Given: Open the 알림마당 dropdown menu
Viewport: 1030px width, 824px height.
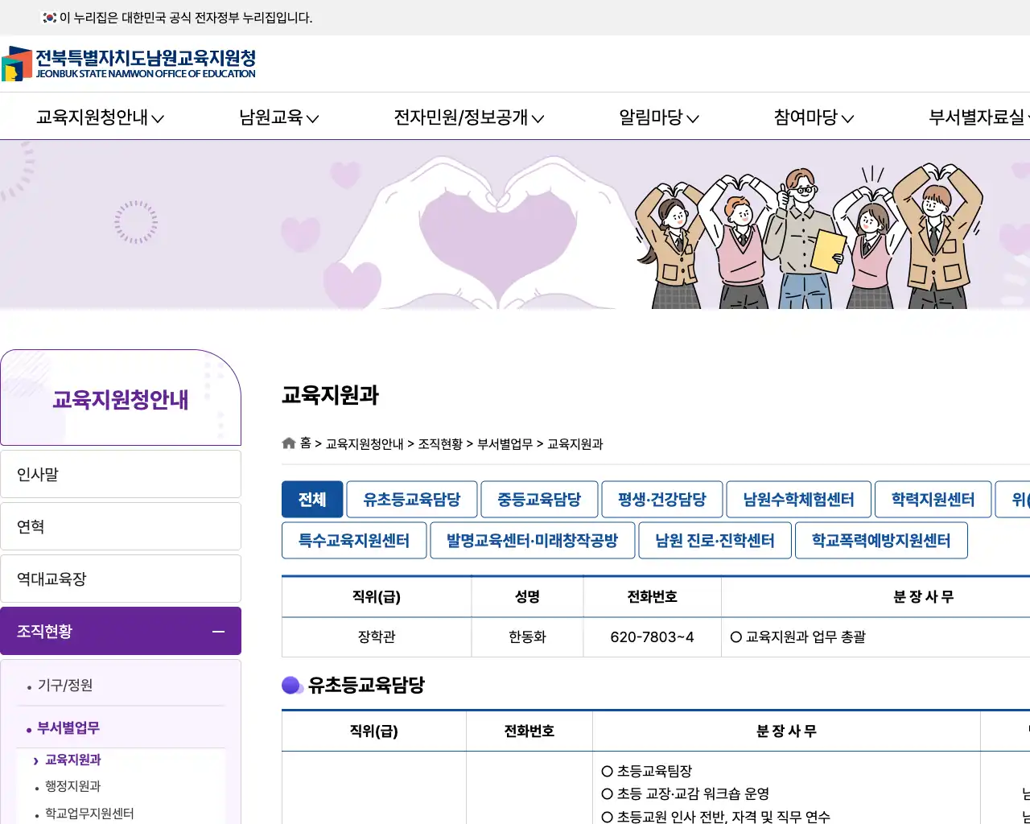Looking at the screenshot, I should pyautogui.click(x=657, y=117).
